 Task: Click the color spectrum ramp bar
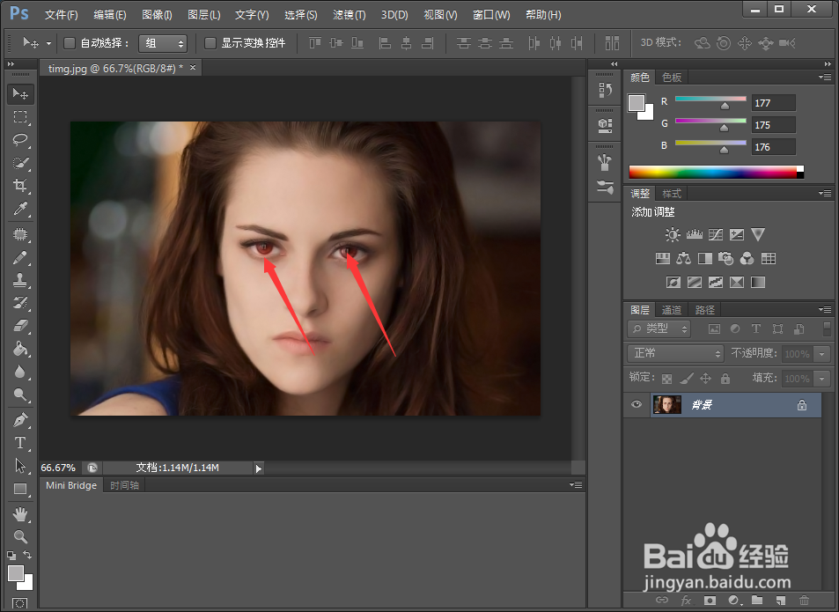[x=715, y=172]
